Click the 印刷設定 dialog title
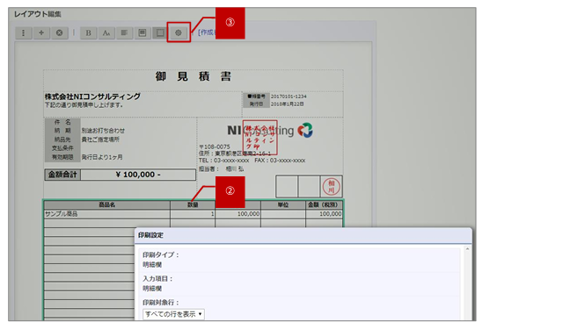Screen dimensions: 563x329 click(x=150, y=235)
